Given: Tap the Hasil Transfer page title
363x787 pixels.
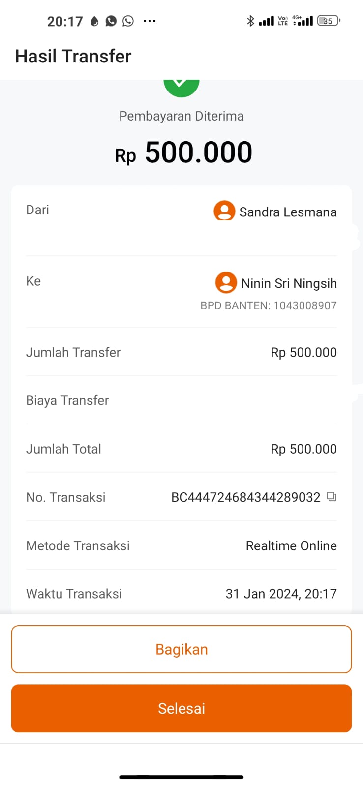Looking at the screenshot, I should coord(73,56).
